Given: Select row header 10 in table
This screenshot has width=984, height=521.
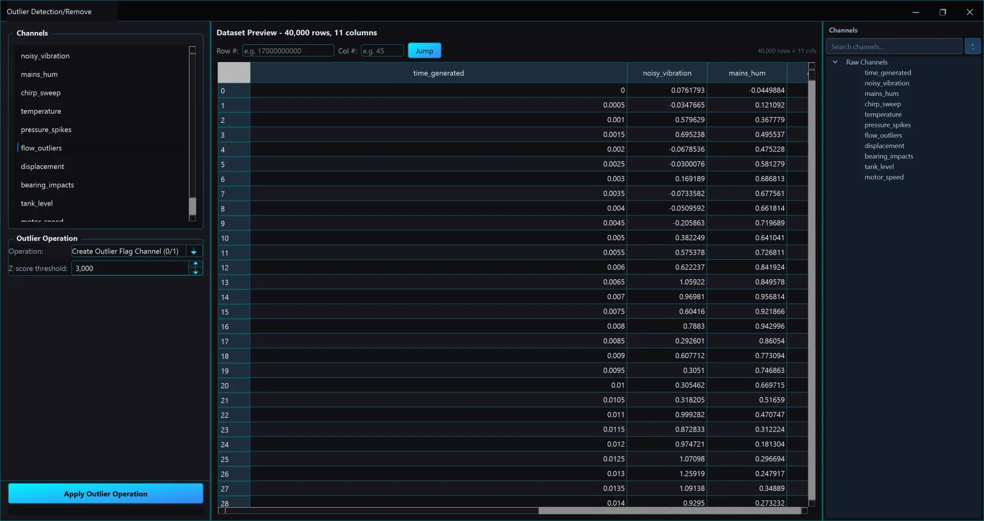Looking at the screenshot, I should pos(234,238).
